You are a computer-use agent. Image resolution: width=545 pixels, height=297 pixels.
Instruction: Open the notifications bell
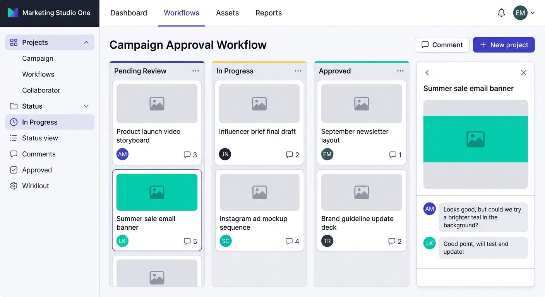click(501, 13)
